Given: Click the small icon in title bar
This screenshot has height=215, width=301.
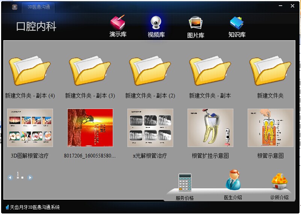Looking at the screenshot, I should point(14,7).
